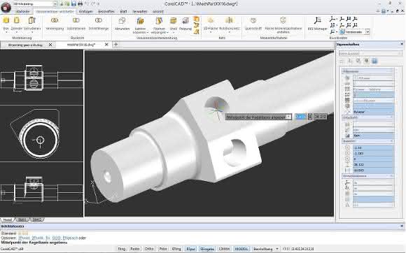
Task: Toggle Polar tracking in status bar
Action: click(x=163, y=249)
